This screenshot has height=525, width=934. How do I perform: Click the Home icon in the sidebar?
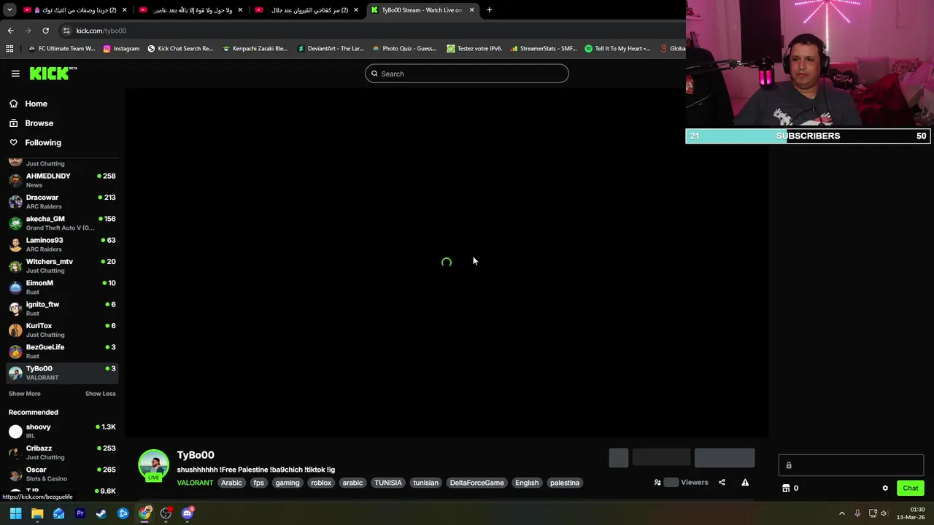(x=13, y=104)
